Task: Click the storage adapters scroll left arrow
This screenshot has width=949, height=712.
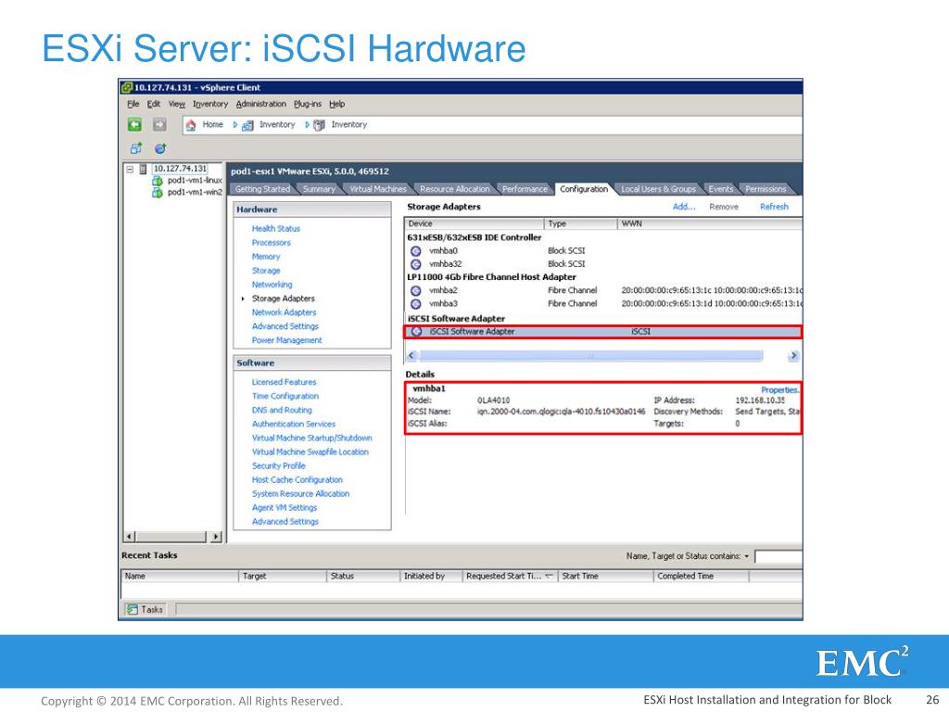Action: [x=411, y=355]
